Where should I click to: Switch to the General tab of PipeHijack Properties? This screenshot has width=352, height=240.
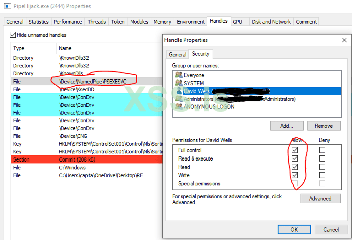(x=15, y=22)
